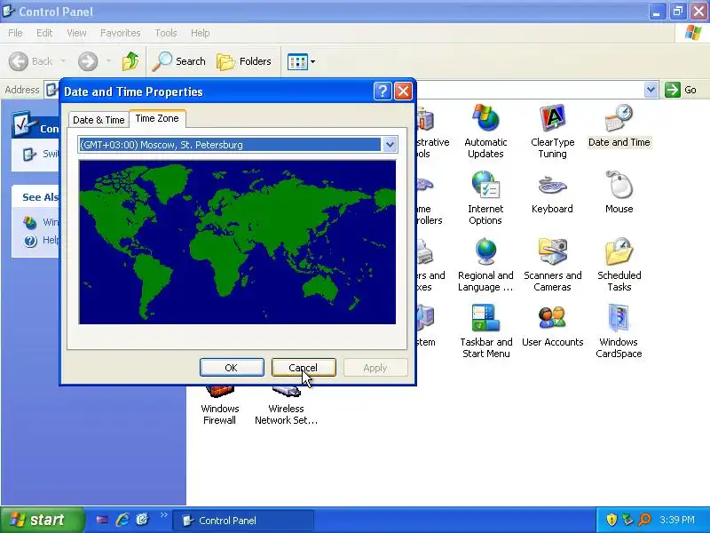This screenshot has height=533, width=710.
Task: Click the world time zone map
Action: tap(237, 242)
